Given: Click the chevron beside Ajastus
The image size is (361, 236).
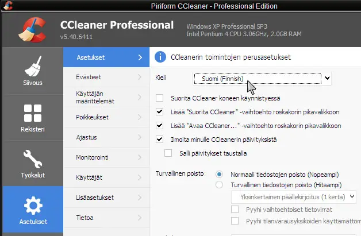Looking at the screenshot, I should click(140, 137).
